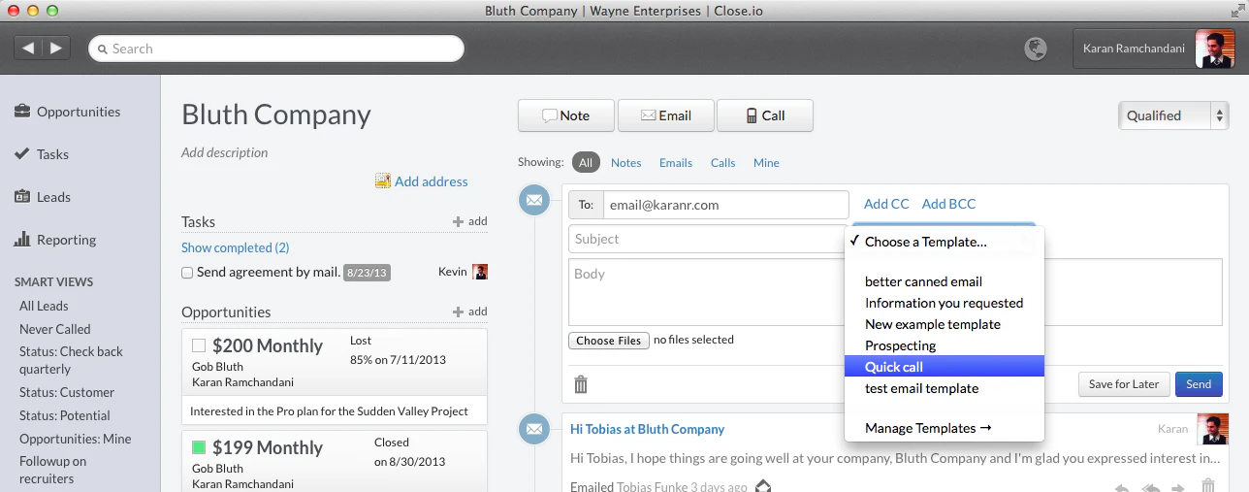Show All activity filter
Viewport: 1249px width, 492px height.
(586, 163)
